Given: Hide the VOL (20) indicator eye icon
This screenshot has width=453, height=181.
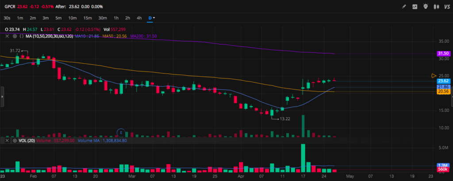Looking at the screenshot, I should click(14, 141).
